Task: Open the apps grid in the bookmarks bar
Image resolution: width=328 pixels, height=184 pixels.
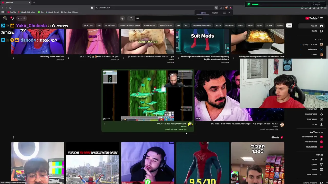Action: [3, 12]
